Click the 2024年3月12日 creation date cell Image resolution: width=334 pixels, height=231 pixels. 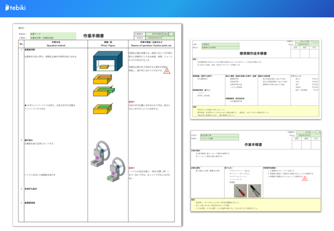click(160, 38)
